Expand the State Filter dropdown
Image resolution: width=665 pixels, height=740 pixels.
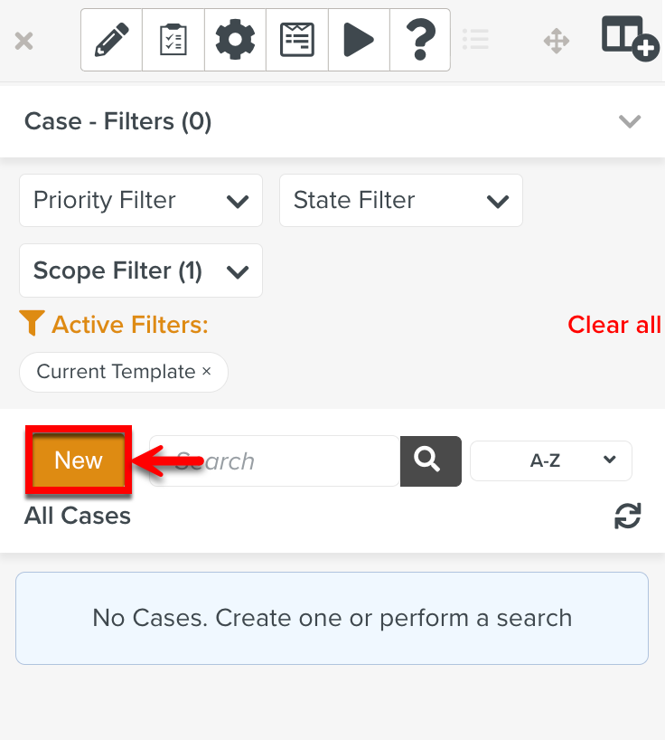point(401,201)
